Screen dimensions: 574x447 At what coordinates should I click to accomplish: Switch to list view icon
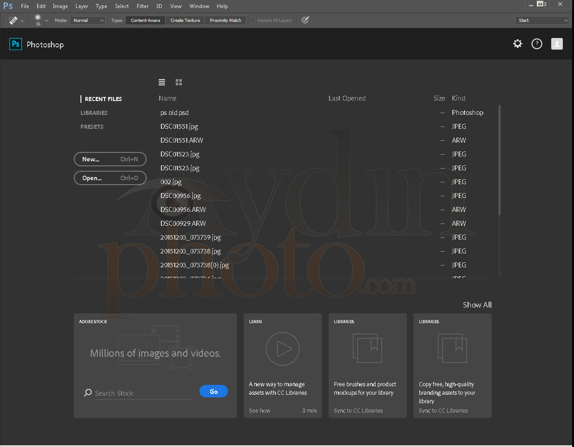coord(162,82)
